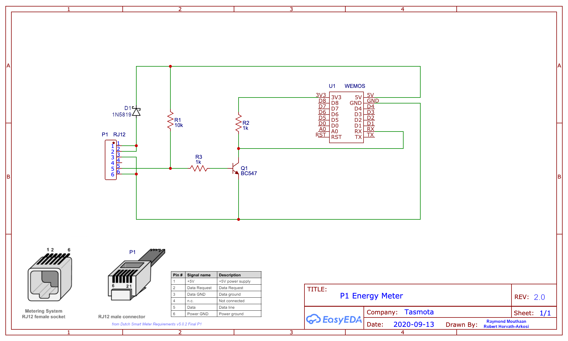Click the Dutch Smart Meter Requirements caption

coord(156,324)
